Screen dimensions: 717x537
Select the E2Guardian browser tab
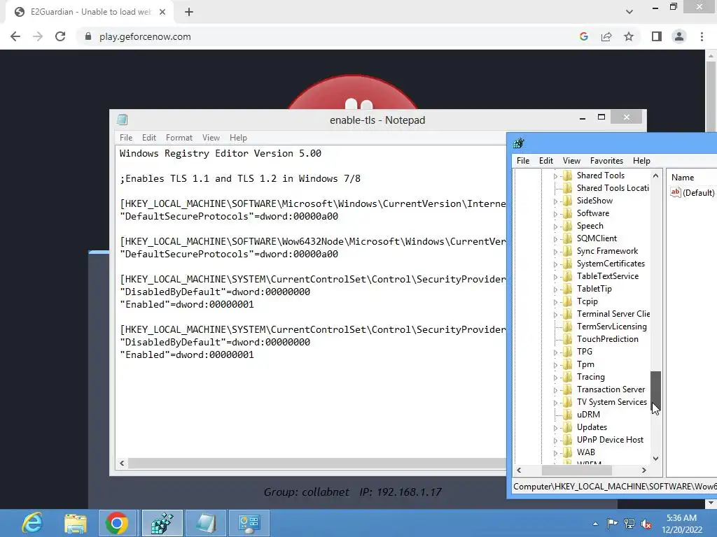(x=89, y=13)
